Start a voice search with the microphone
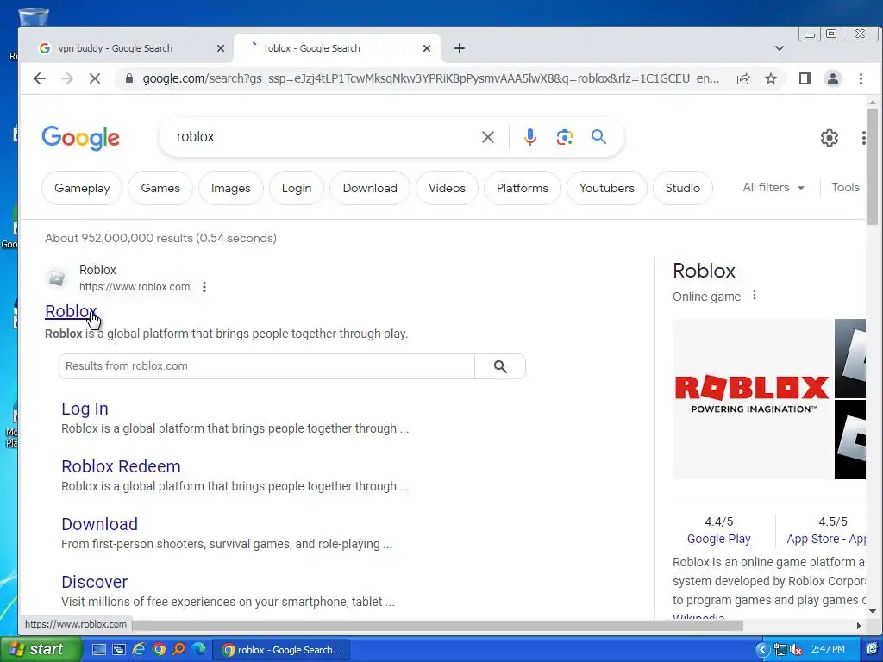Screen dimensions: 883x662 530,137
